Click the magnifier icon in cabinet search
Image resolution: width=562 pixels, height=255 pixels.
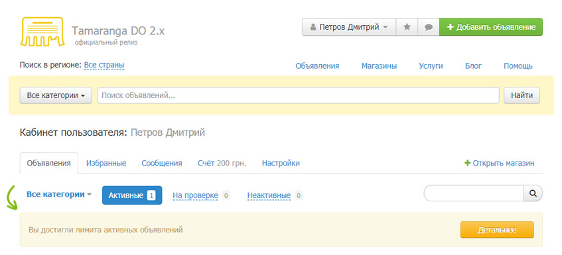coord(533,193)
